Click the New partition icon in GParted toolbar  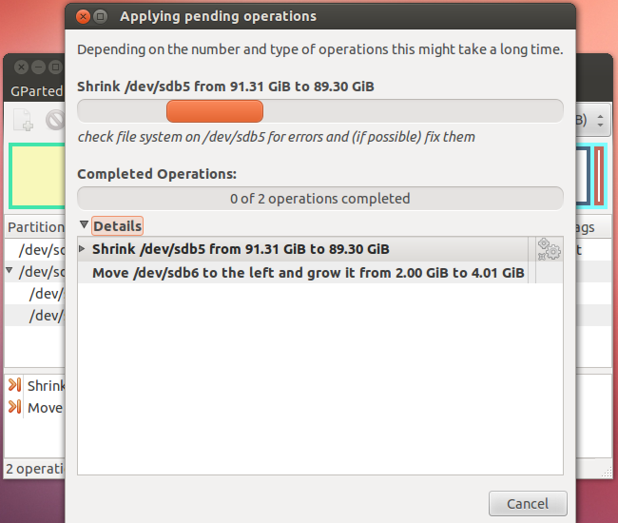(23, 121)
